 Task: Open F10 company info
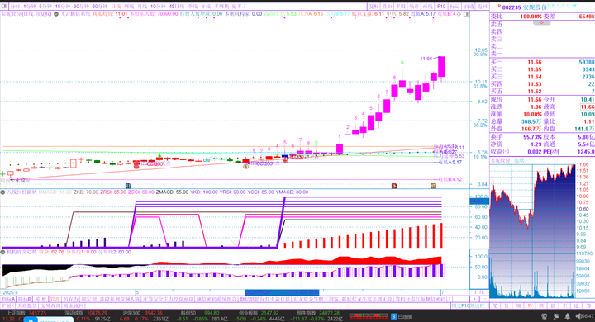441,7
